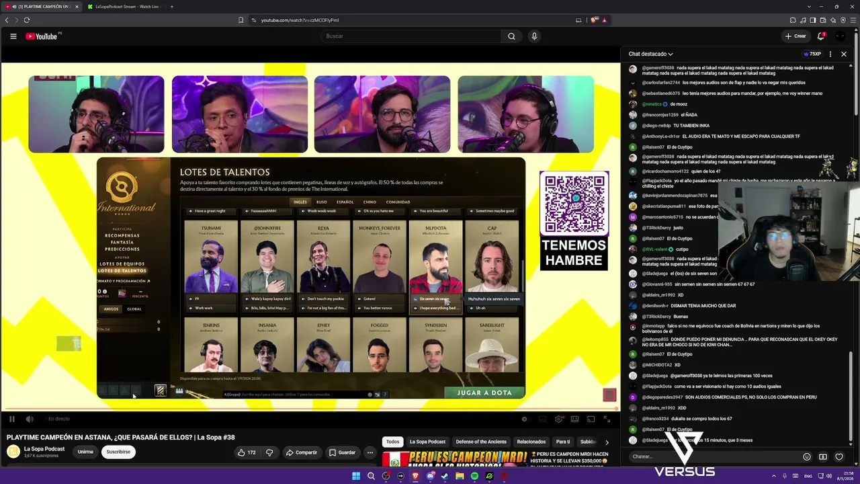This screenshot has height=484, width=860.
Task: Click the Suscribirse button
Action: [x=118, y=452]
